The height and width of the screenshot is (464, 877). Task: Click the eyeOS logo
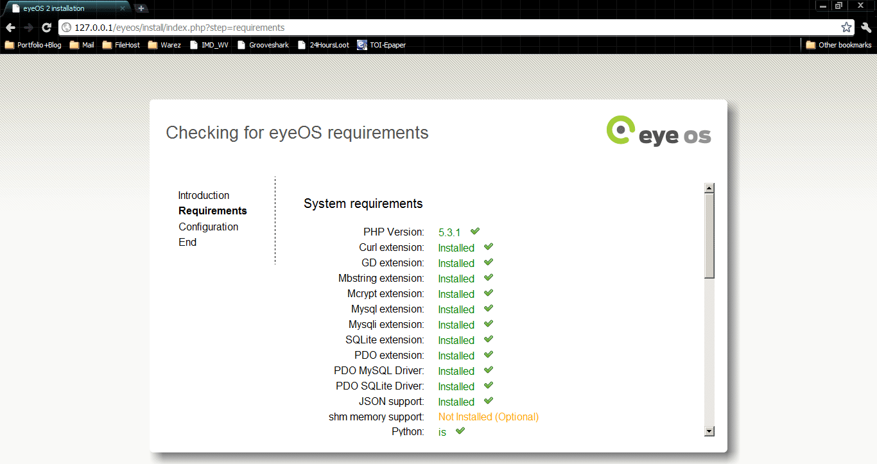[x=659, y=131]
